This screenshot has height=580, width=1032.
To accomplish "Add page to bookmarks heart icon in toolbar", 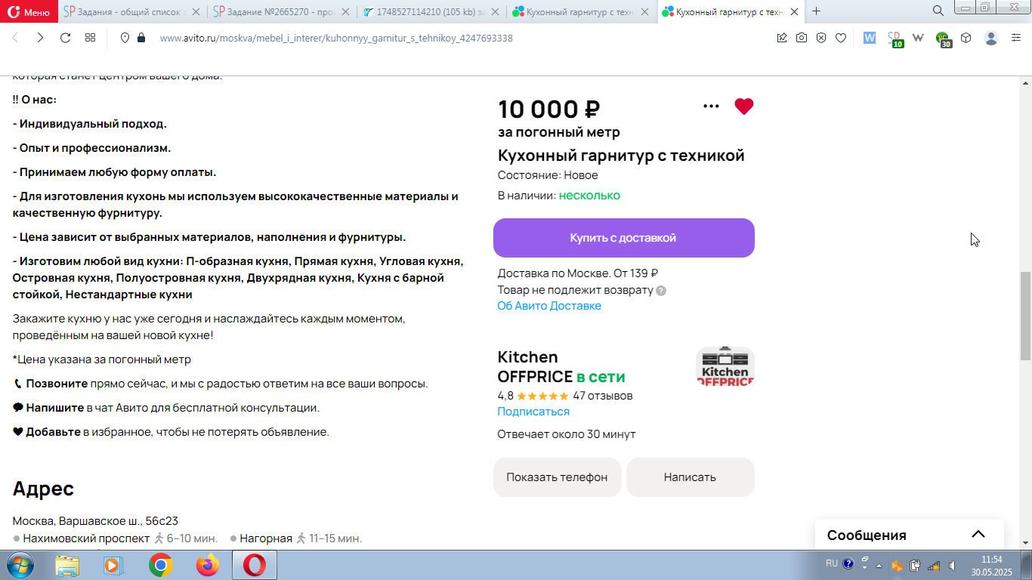I will coord(841,38).
